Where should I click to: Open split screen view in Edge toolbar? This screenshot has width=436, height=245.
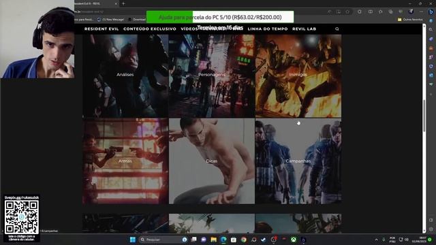[x=371, y=12]
